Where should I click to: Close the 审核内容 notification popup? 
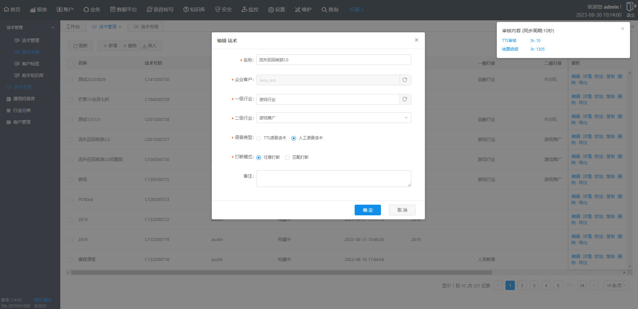coord(622,29)
